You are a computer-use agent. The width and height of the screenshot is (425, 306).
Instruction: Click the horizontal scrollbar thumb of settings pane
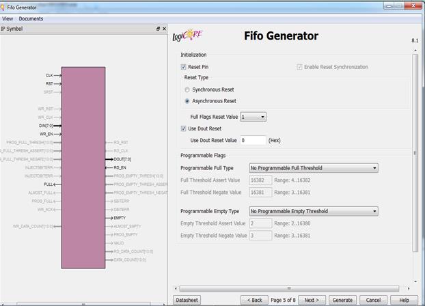click(289, 288)
